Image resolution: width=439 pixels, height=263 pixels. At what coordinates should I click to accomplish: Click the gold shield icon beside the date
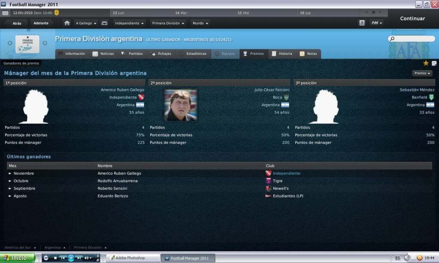click(57, 12)
